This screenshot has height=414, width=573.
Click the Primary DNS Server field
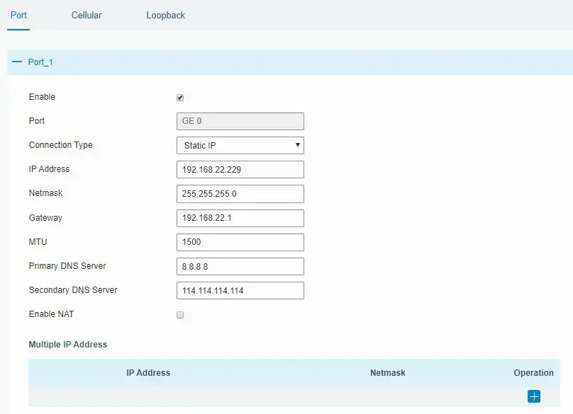pyautogui.click(x=240, y=265)
